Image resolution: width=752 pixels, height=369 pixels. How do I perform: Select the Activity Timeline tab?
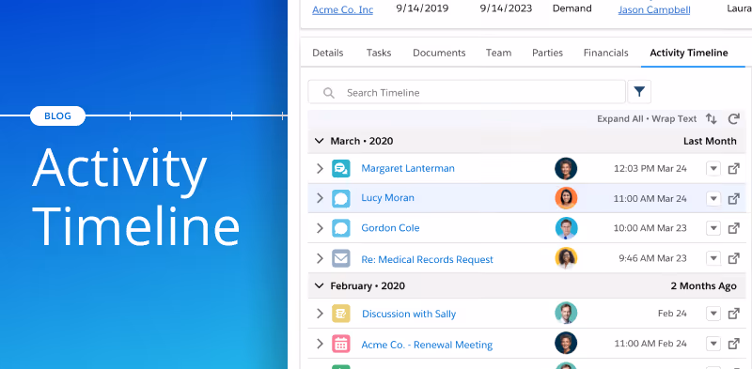coord(689,53)
